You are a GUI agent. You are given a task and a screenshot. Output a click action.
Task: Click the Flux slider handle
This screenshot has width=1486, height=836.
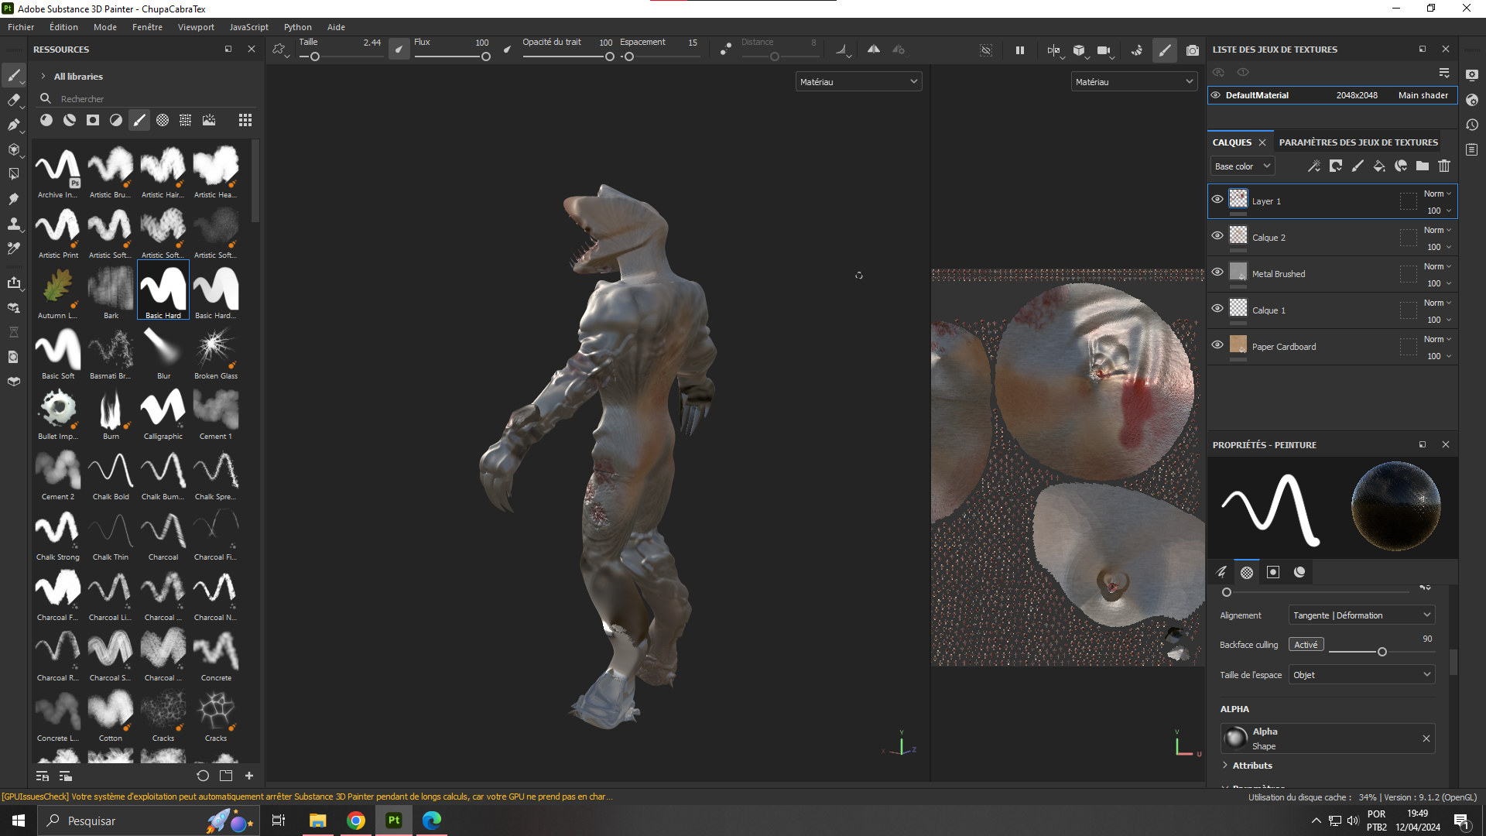pos(486,57)
